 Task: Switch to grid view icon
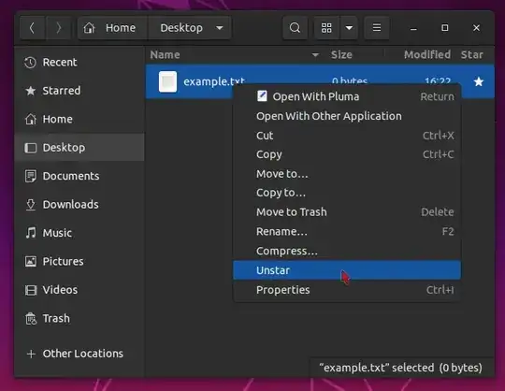[326, 28]
